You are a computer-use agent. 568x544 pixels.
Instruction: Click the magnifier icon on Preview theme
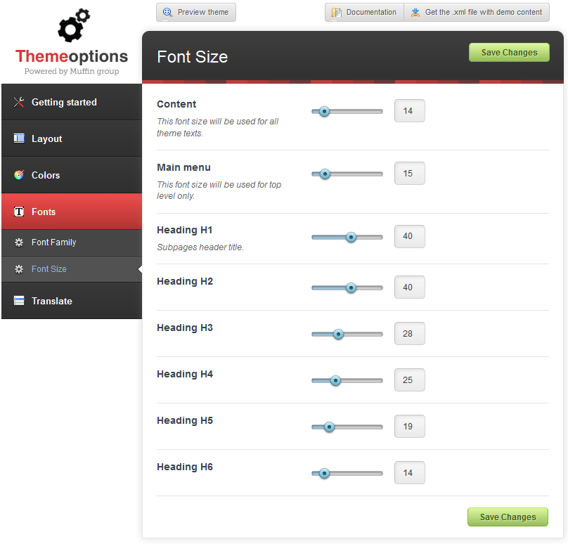[x=167, y=13]
